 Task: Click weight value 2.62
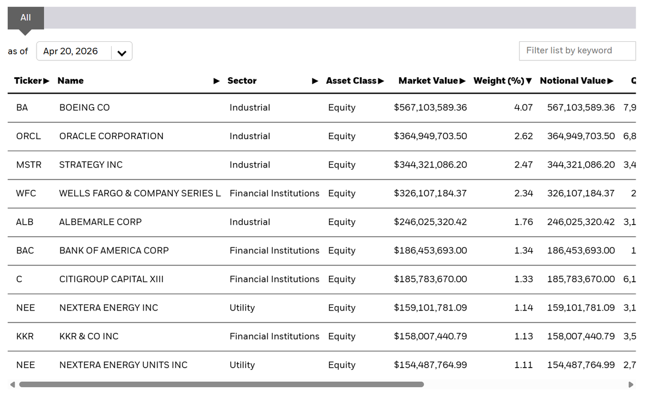coord(523,137)
